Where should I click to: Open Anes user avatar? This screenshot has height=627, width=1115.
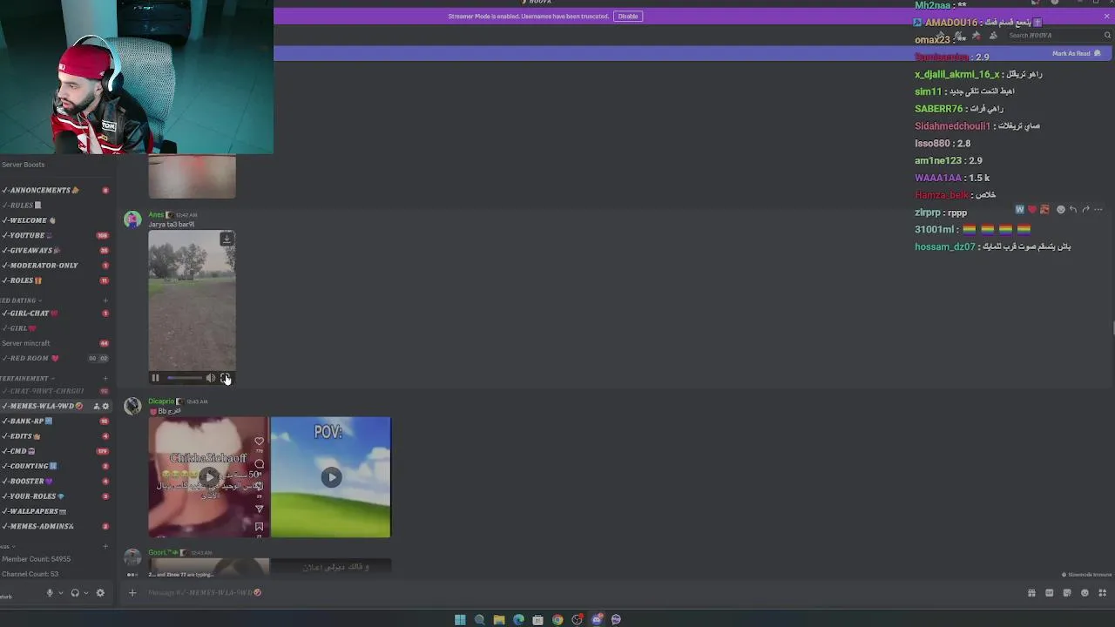tap(132, 219)
